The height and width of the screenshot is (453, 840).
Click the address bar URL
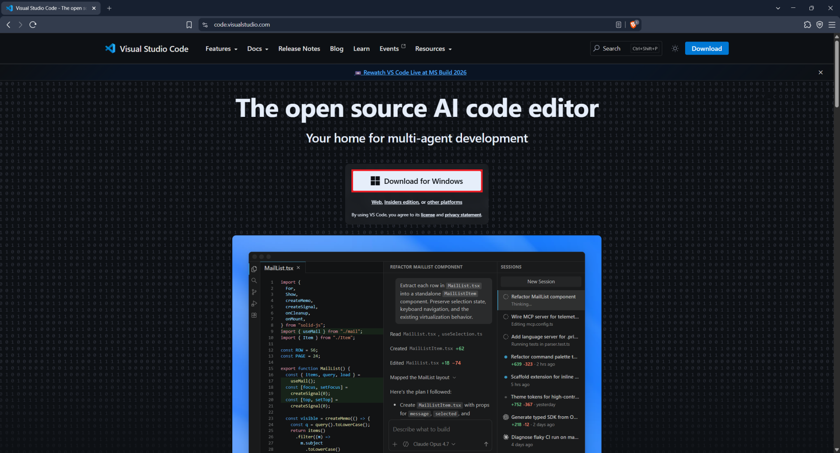click(242, 25)
